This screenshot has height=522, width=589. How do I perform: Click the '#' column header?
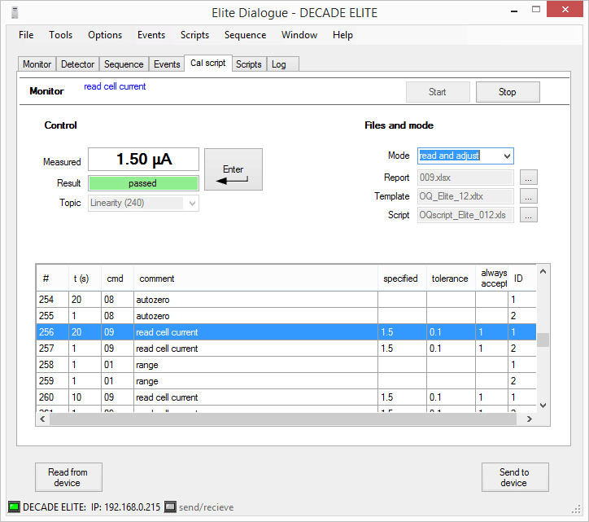click(x=53, y=279)
